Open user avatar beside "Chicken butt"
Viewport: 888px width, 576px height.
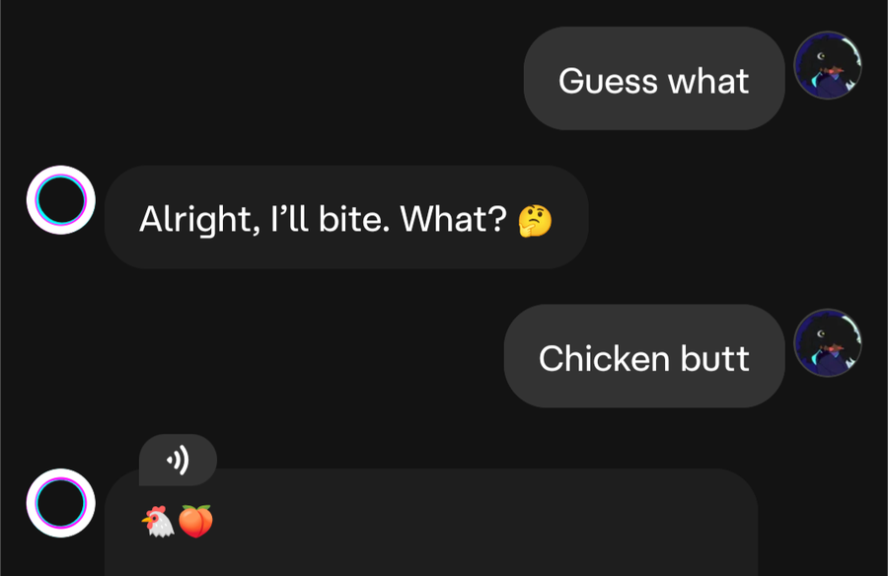pos(828,342)
